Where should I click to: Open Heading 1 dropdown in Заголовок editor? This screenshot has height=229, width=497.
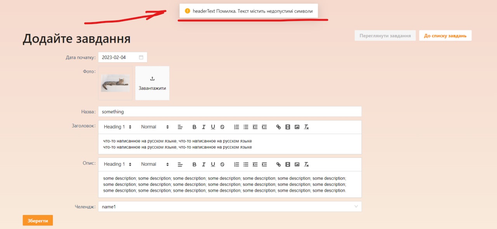pos(118,127)
